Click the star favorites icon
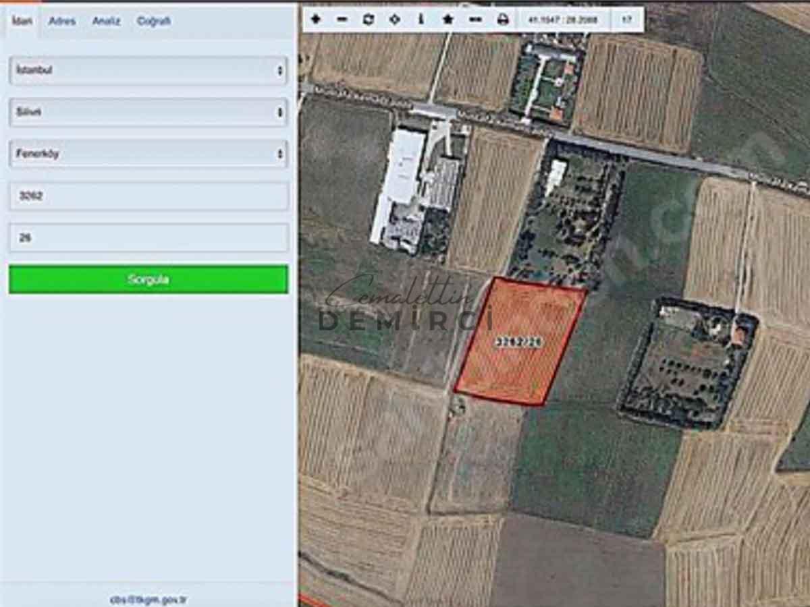Viewport: 810px width, 607px height. pos(448,20)
